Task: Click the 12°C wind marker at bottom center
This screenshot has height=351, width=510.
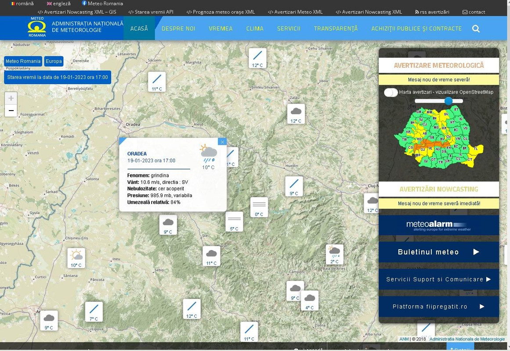Action: (192, 309)
